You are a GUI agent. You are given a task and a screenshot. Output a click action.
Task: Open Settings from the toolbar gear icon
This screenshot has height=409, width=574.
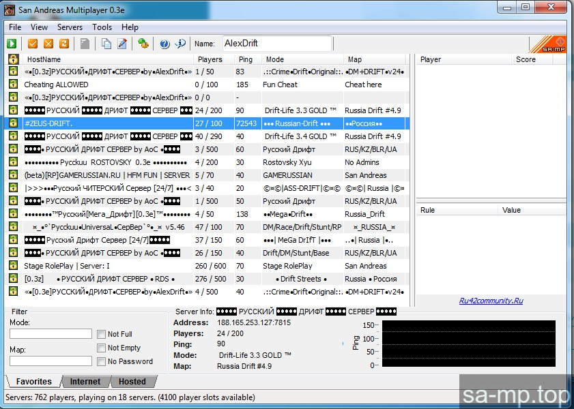[x=143, y=44]
